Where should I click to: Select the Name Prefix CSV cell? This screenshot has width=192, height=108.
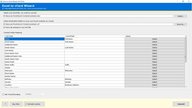[34, 62]
